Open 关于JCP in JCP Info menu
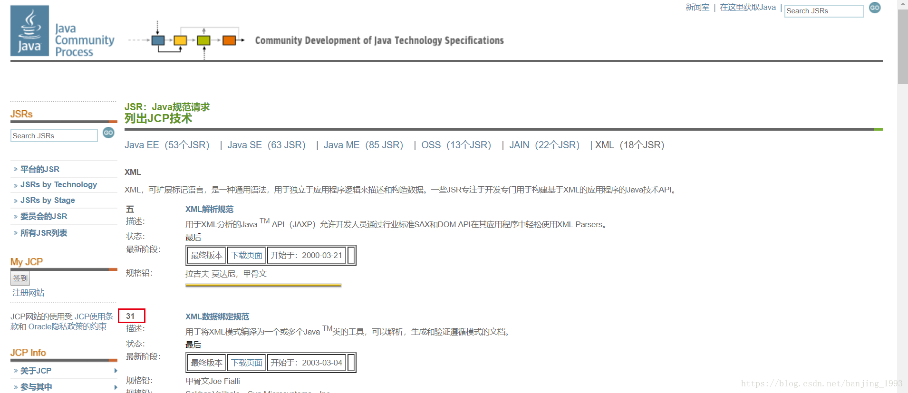 36,371
